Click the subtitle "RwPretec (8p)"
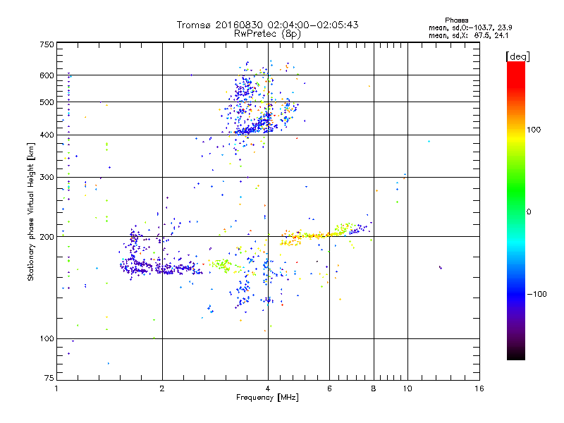The height and width of the screenshot is (423, 564). coord(267,34)
